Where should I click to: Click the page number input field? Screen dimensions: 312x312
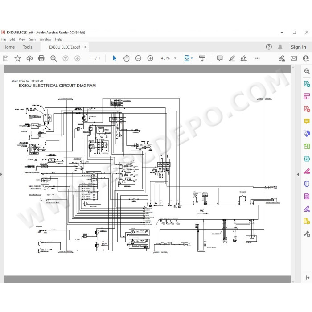[x=90, y=58]
